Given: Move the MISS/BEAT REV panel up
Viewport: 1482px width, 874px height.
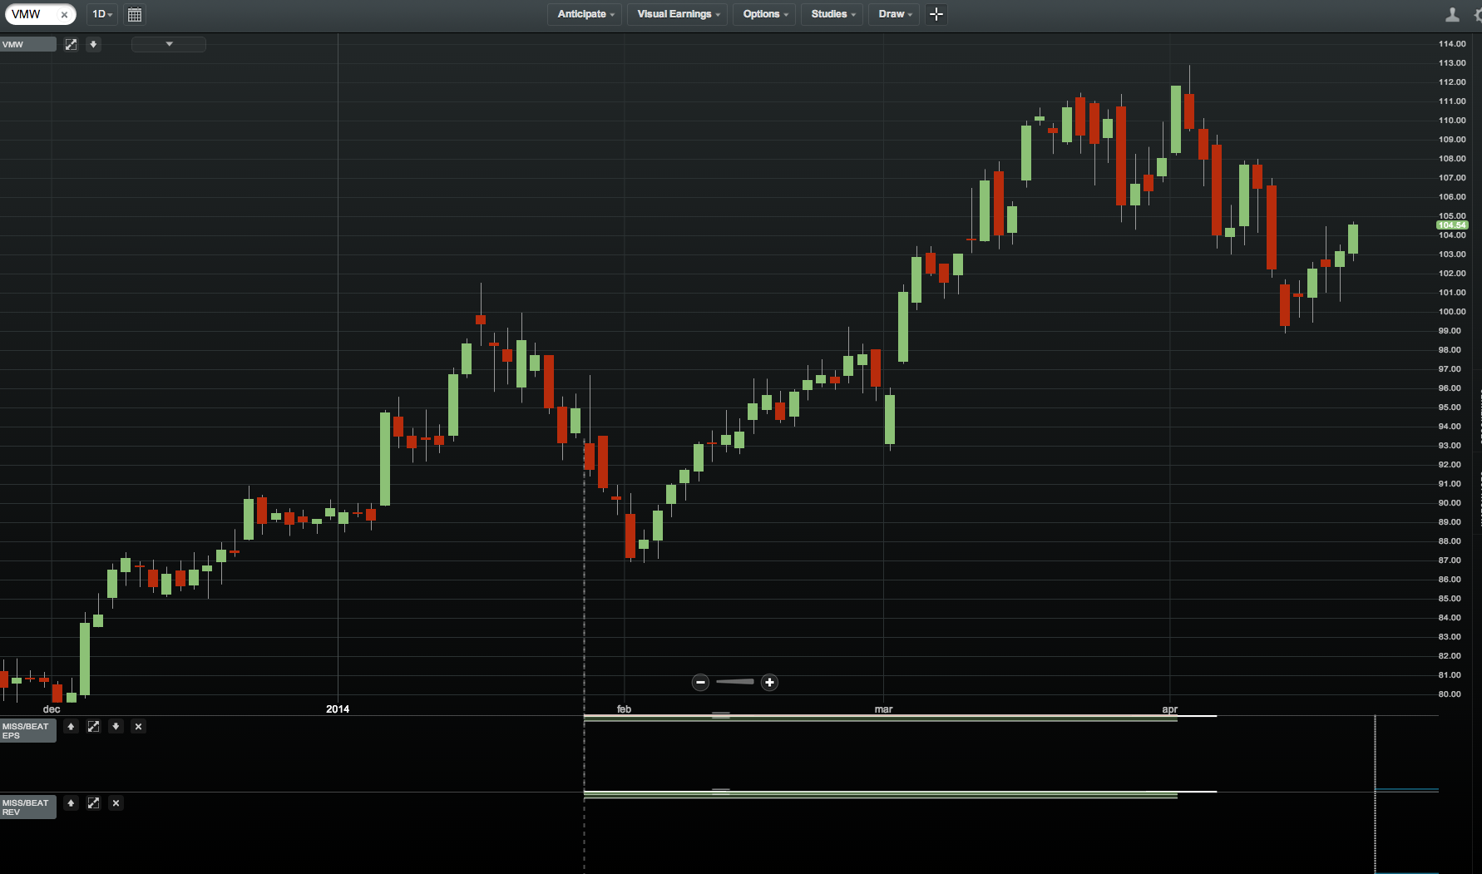Looking at the screenshot, I should (x=71, y=803).
